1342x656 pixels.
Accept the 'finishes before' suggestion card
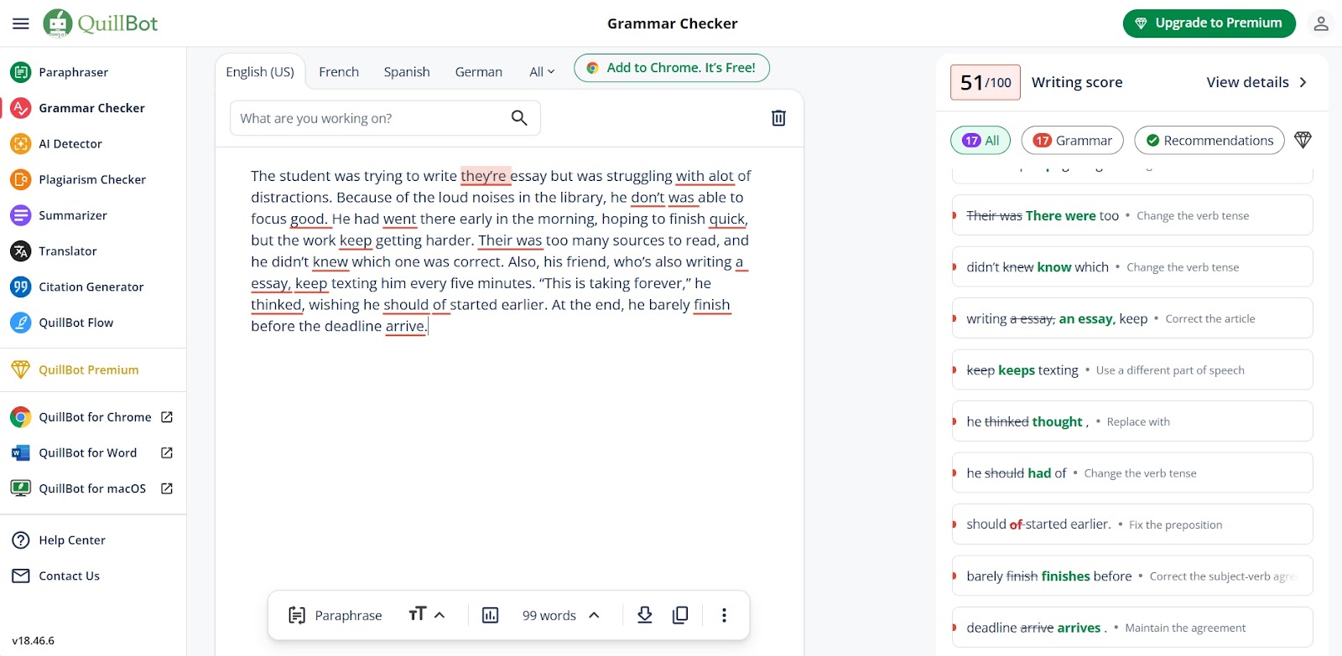[x=1132, y=576]
